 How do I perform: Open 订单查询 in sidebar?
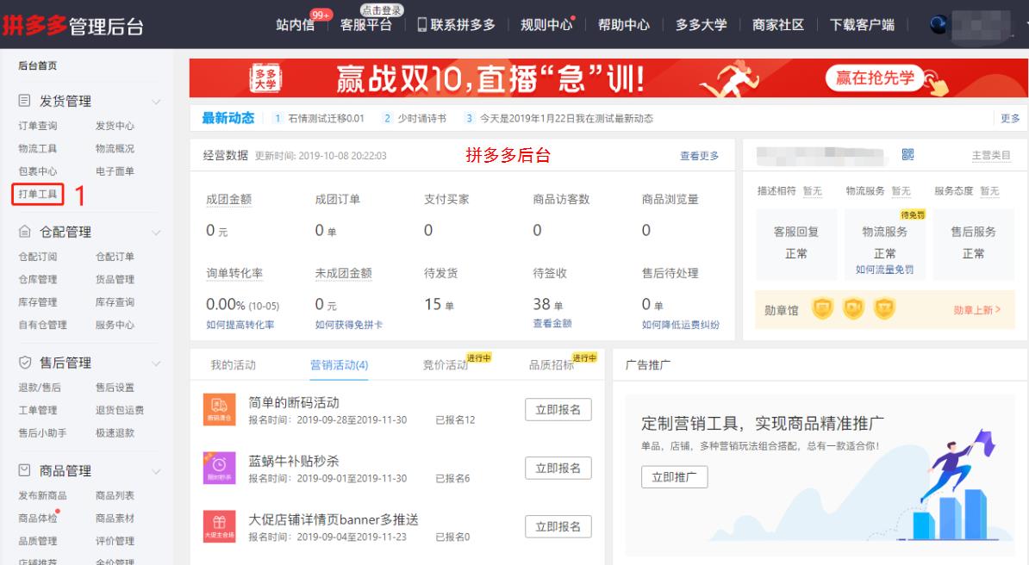click(37, 126)
